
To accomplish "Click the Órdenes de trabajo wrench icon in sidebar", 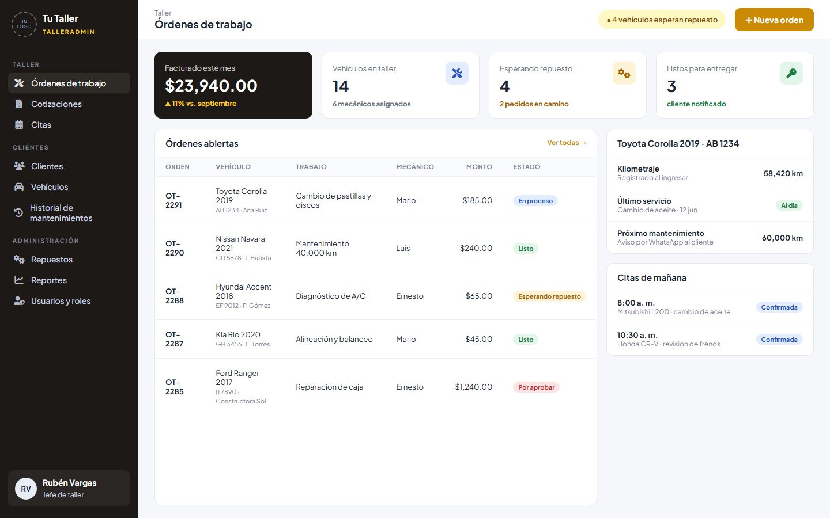I will pos(19,83).
